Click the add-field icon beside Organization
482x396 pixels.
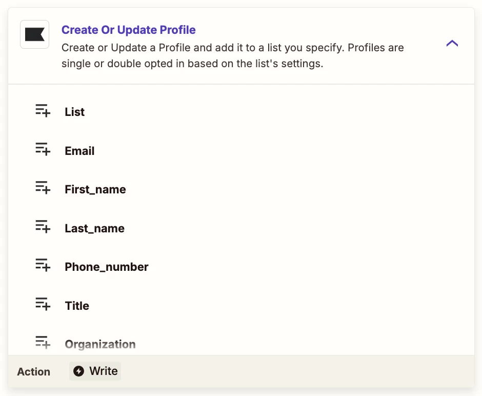(43, 343)
